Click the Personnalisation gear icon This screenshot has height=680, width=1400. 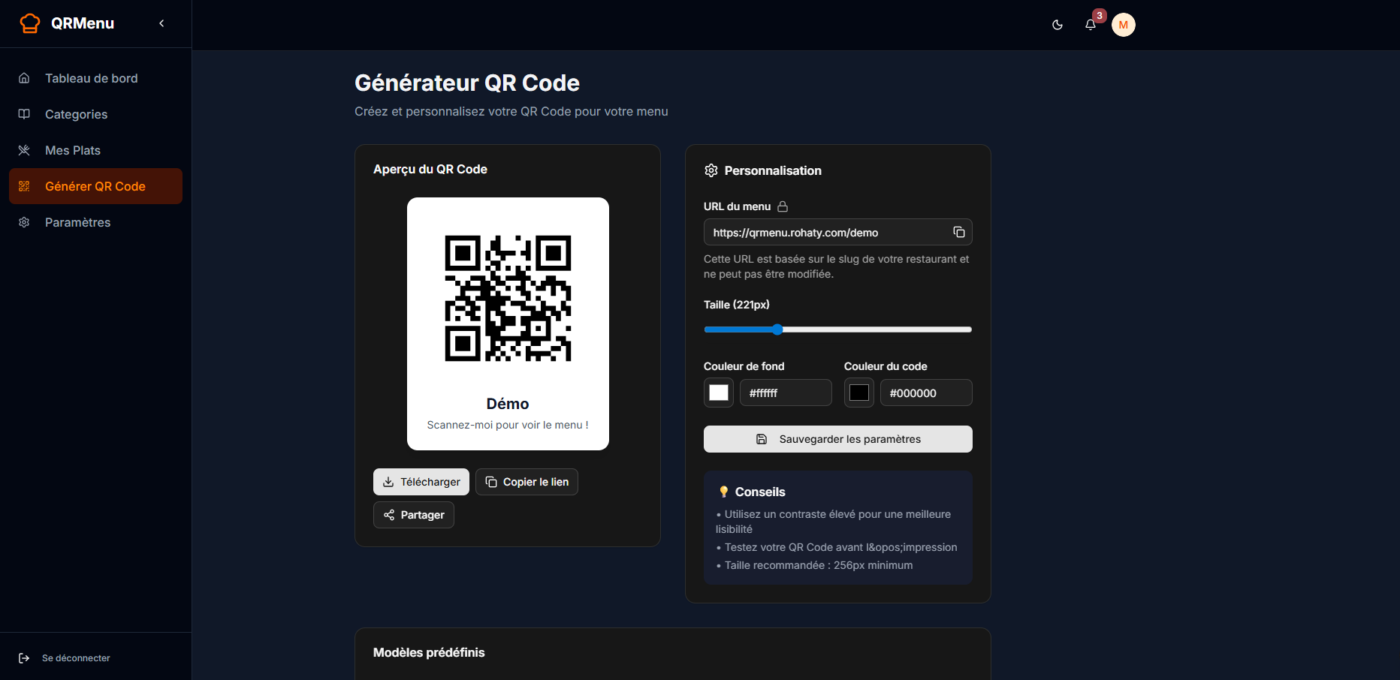click(x=711, y=170)
